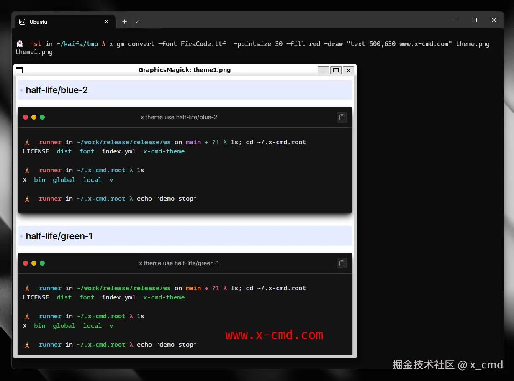The width and height of the screenshot is (514, 381).
Task: Close the Windows Terminal window
Action: (x=494, y=20)
